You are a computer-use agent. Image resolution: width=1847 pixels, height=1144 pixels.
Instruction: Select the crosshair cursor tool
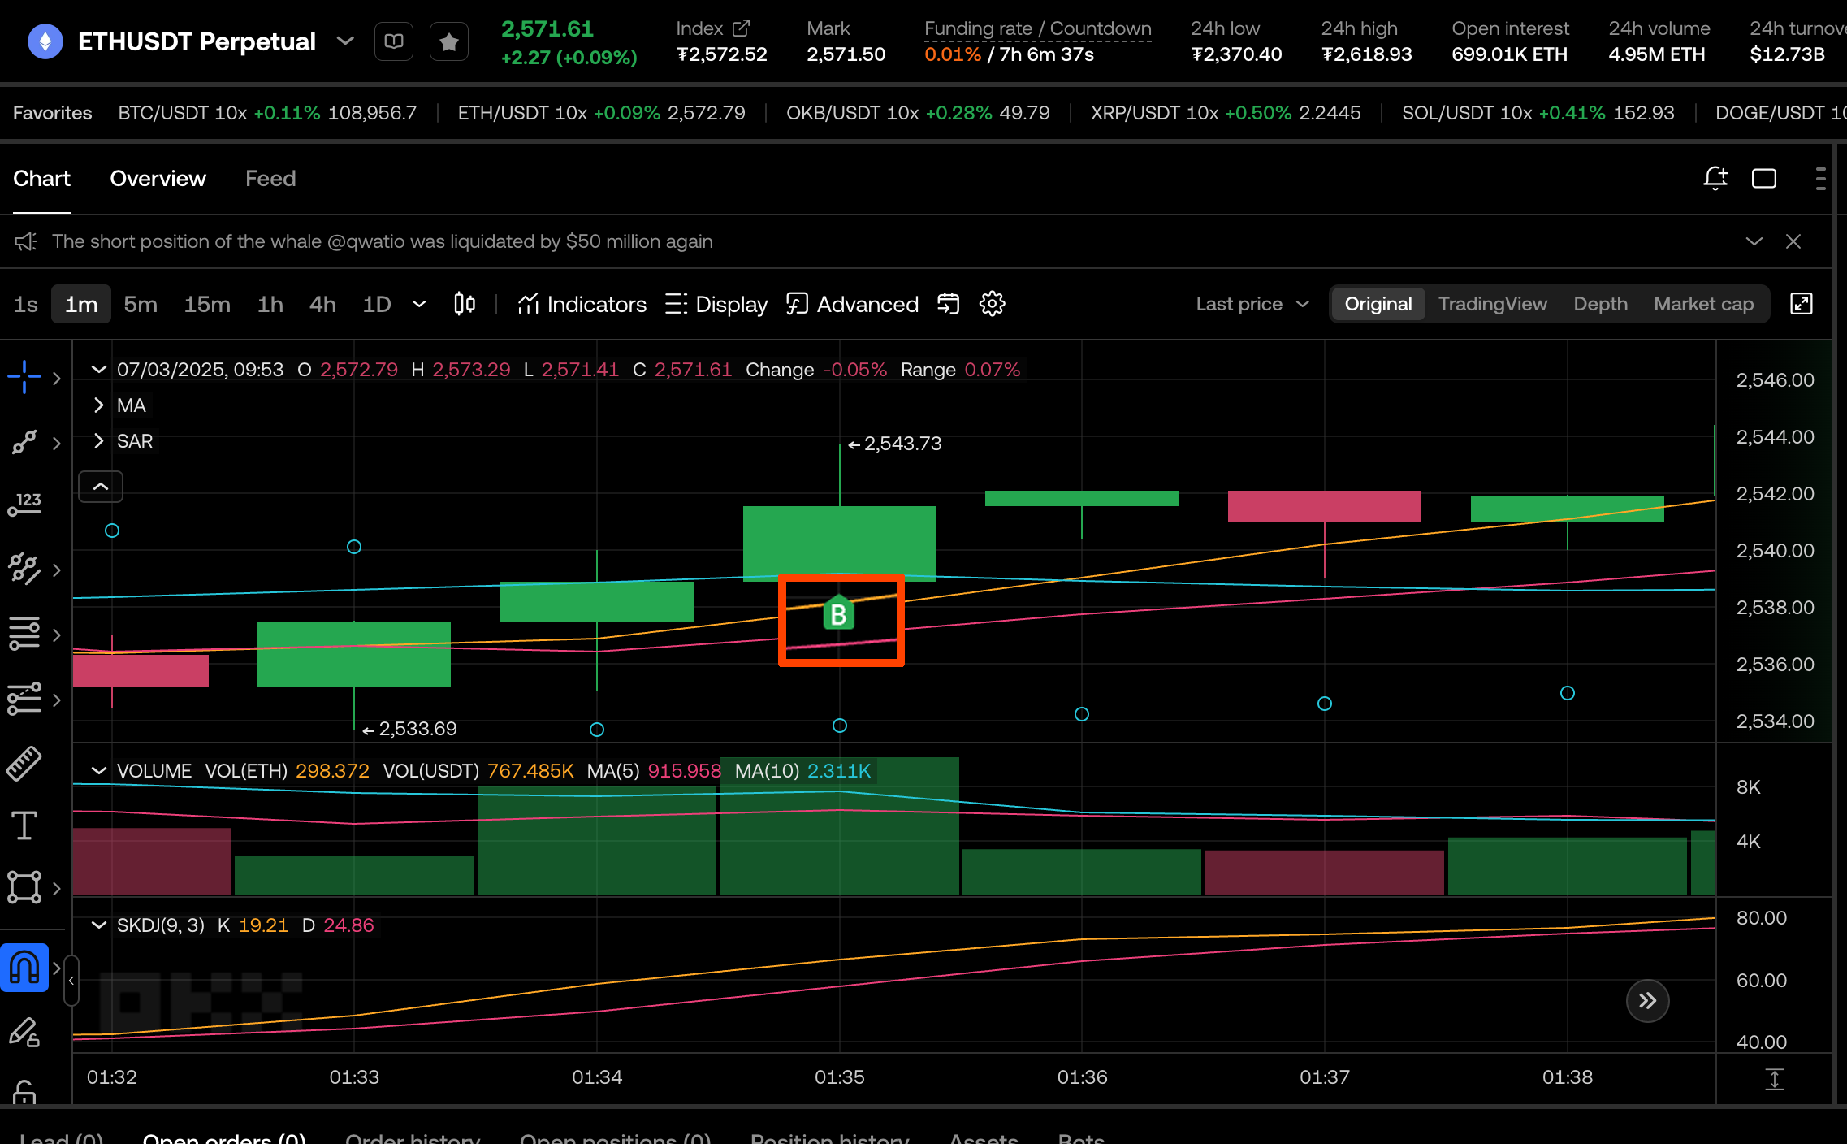tap(24, 377)
